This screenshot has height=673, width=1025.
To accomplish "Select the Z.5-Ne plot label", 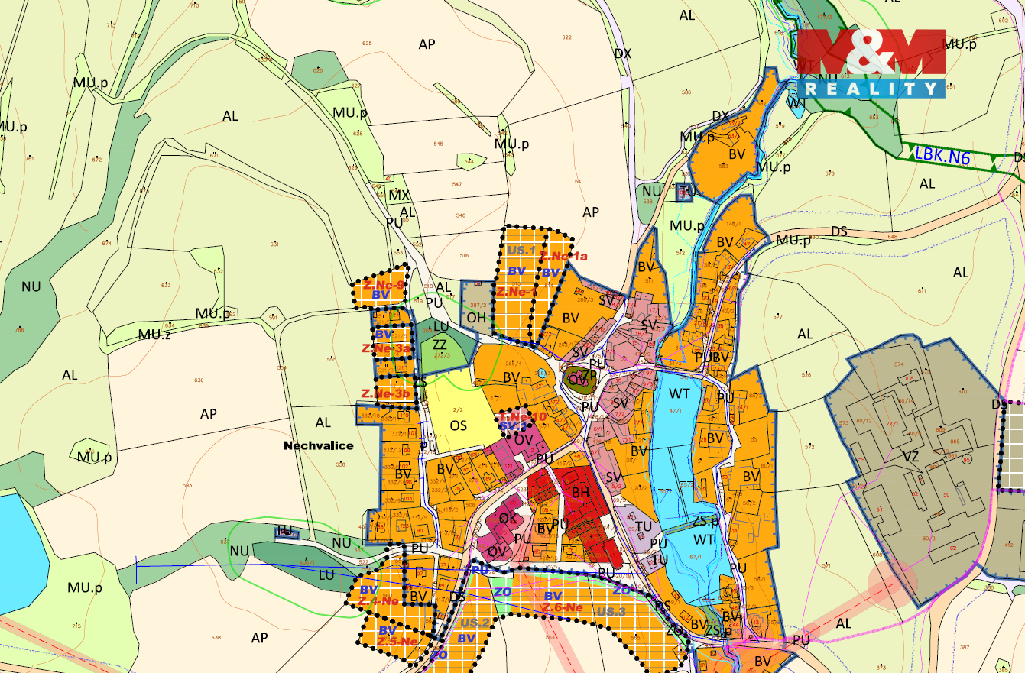I will coord(397,642).
